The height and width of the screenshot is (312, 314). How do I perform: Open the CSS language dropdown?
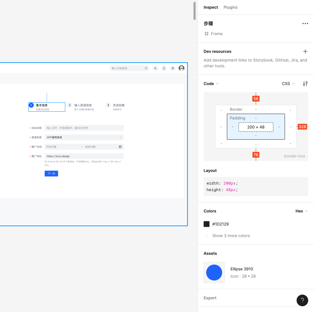click(x=288, y=84)
